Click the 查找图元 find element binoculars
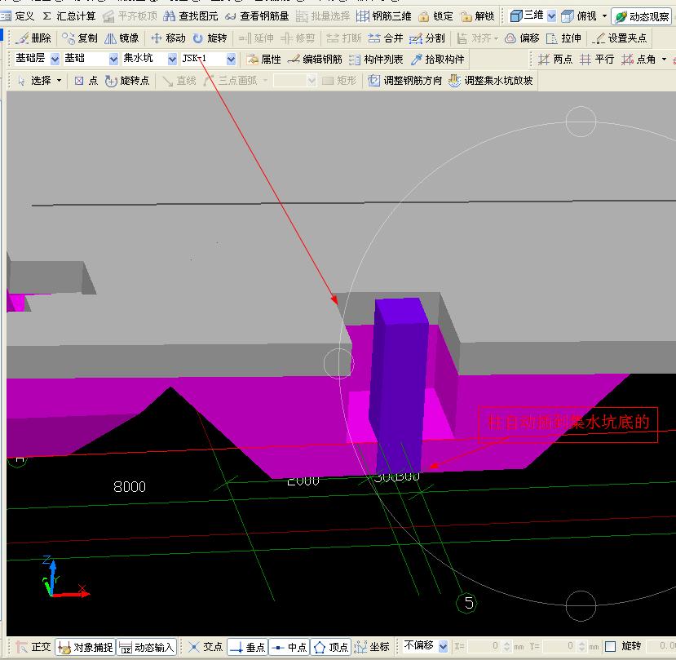 click(x=191, y=16)
